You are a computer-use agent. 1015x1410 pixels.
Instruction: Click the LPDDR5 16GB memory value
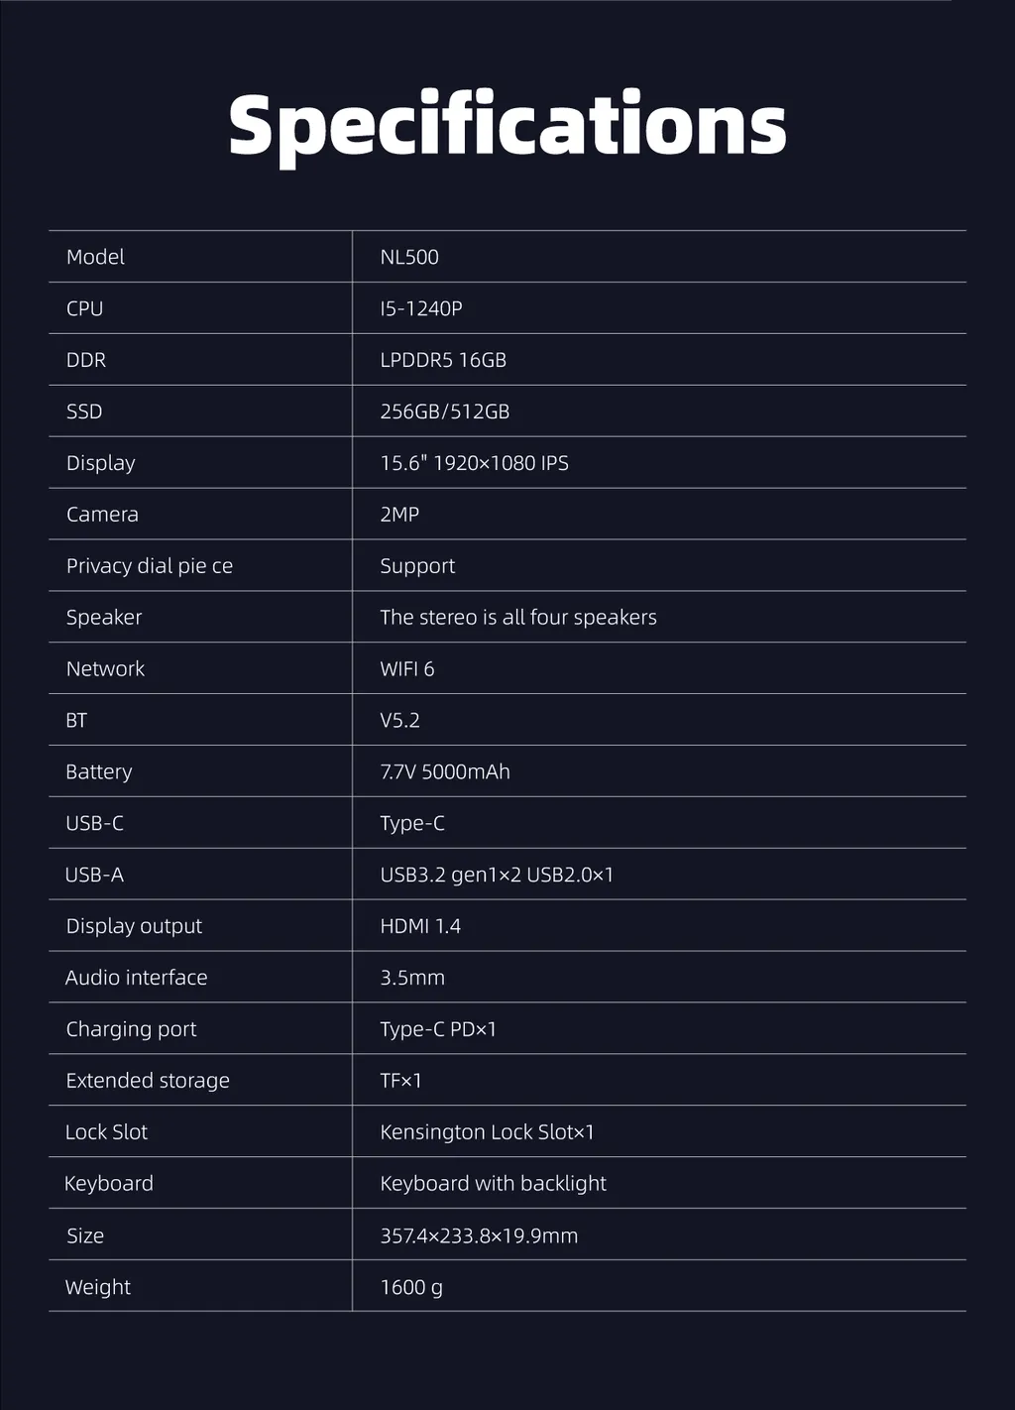[443, 360]
